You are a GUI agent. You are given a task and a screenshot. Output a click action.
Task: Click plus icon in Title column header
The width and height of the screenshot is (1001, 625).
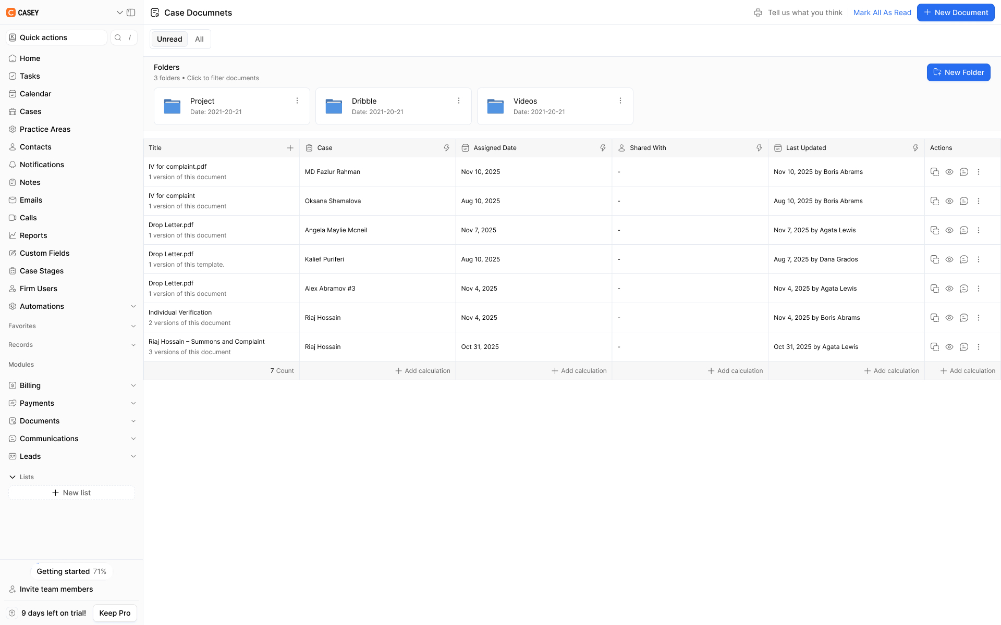(x=290, y=148)
